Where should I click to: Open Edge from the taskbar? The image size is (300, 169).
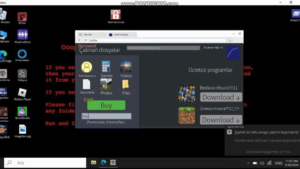(x=104, y=162)
